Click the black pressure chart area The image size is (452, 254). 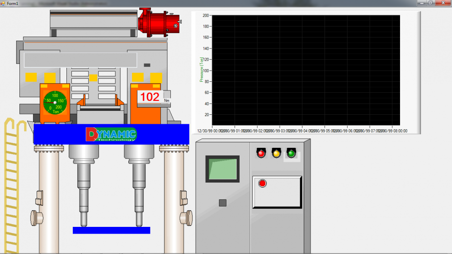click(x=306, y=71)
